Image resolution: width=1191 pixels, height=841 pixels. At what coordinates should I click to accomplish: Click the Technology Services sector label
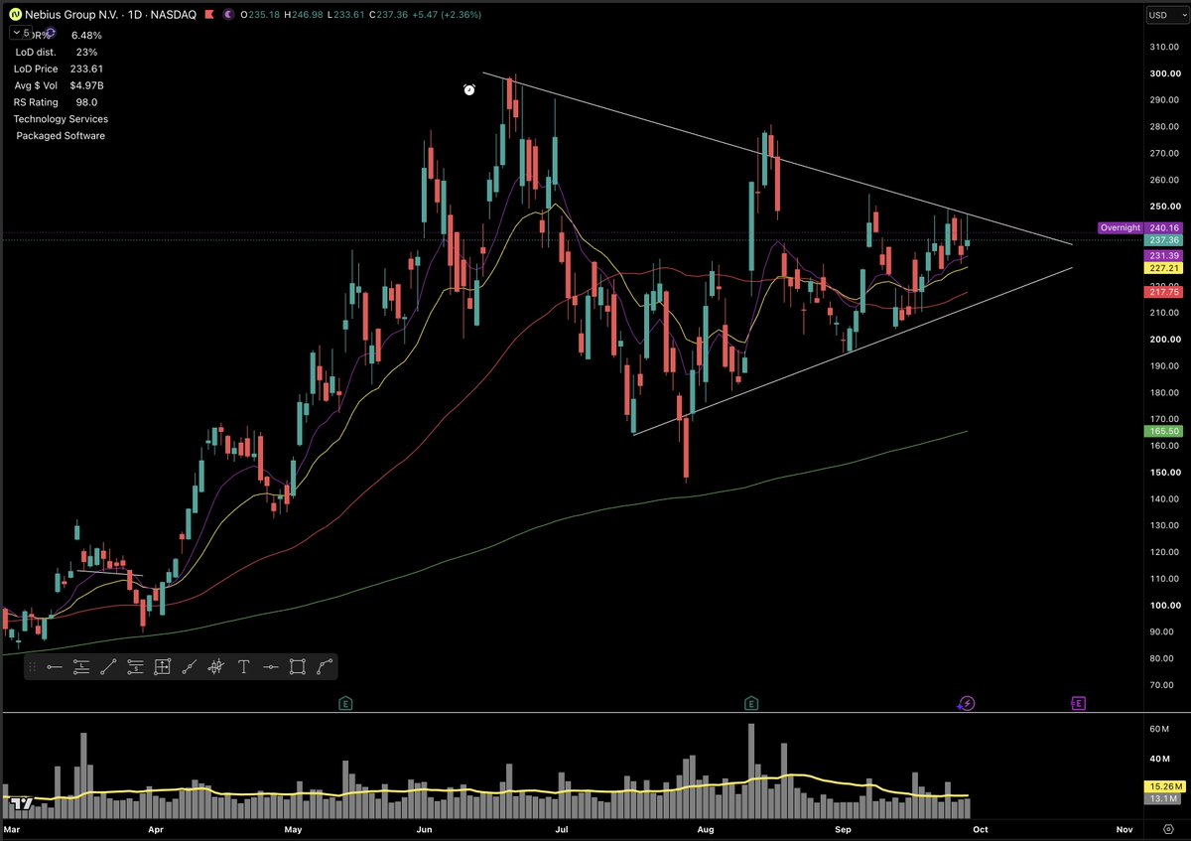(x=61, y=119)
